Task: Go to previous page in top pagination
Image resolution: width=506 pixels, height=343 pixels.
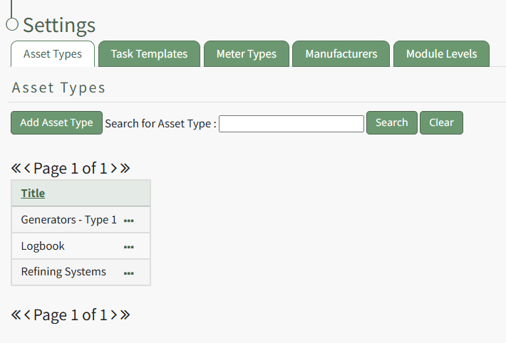Action: pos(27,169)
